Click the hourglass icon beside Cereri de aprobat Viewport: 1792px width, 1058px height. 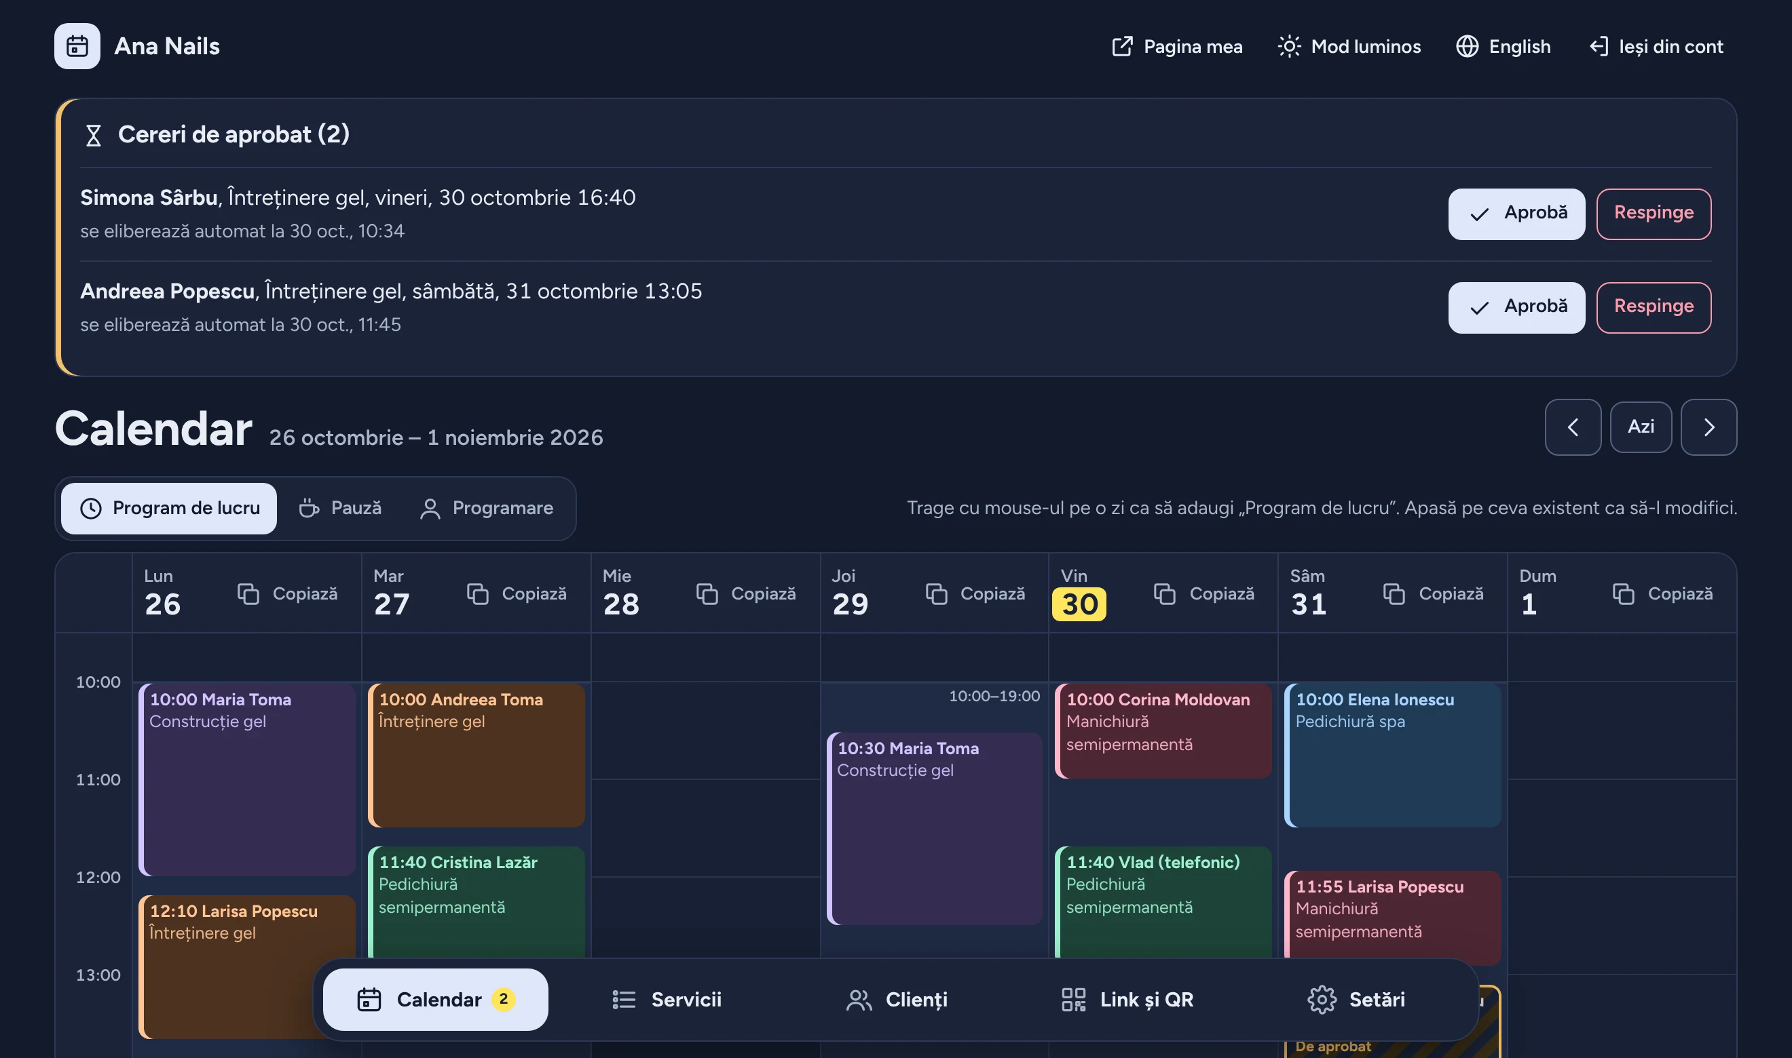(x=94, y=136)
